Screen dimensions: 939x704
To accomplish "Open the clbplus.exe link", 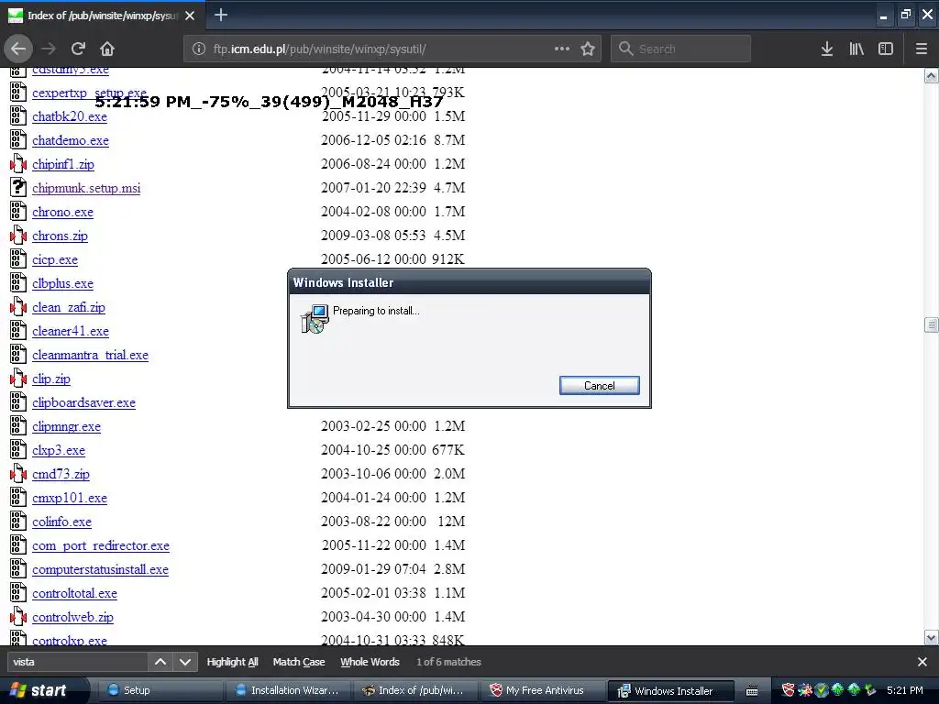I will point(63,283).
